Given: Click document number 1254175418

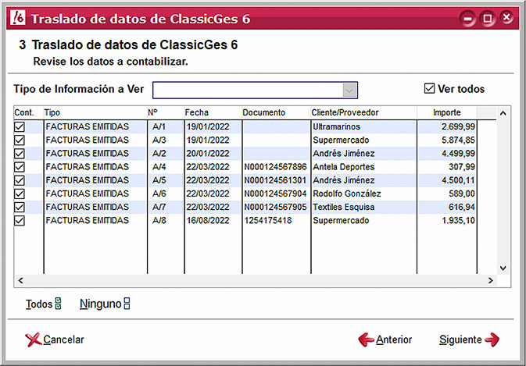Looking at the screenshot, I should 268,220.
